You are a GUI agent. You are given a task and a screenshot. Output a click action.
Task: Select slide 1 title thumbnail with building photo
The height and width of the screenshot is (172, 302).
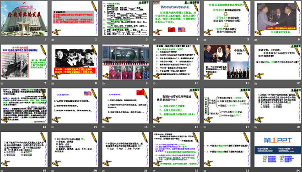(24, 18)
